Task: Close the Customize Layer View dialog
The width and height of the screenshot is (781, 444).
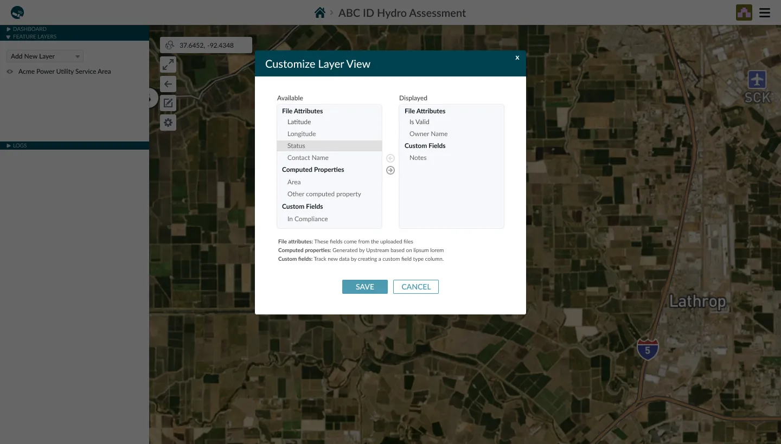Action: click(517, 57)
